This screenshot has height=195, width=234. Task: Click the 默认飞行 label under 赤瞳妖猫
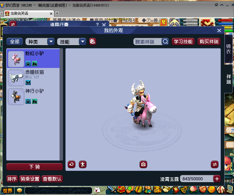pos(32,77)
